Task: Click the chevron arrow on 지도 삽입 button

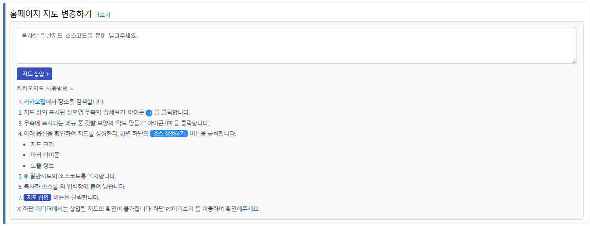Action: [47, 74]
